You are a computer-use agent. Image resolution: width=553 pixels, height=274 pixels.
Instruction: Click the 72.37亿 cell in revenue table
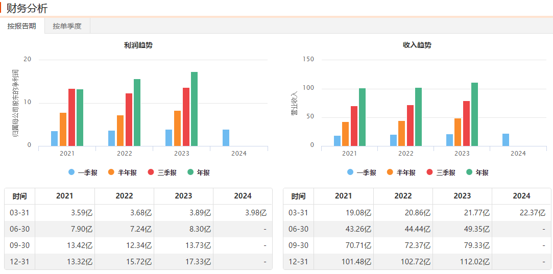(x=403, y=245)
